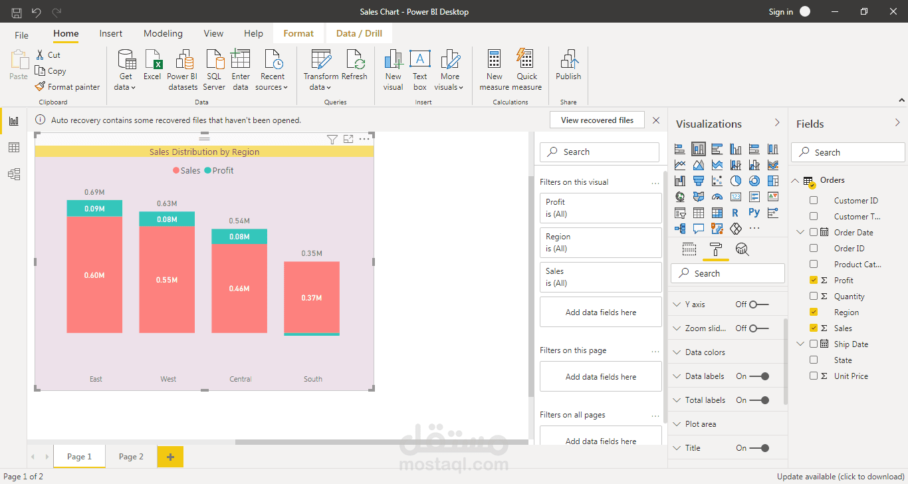The width and height of the screenshot is (908, 484).
Task: Click the Search box in Fields pane
Action: pos(848,152)
